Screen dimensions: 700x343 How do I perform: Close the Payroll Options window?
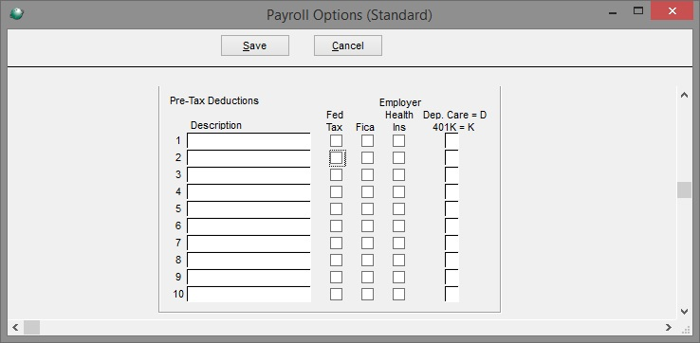click(x=672, y=10)
